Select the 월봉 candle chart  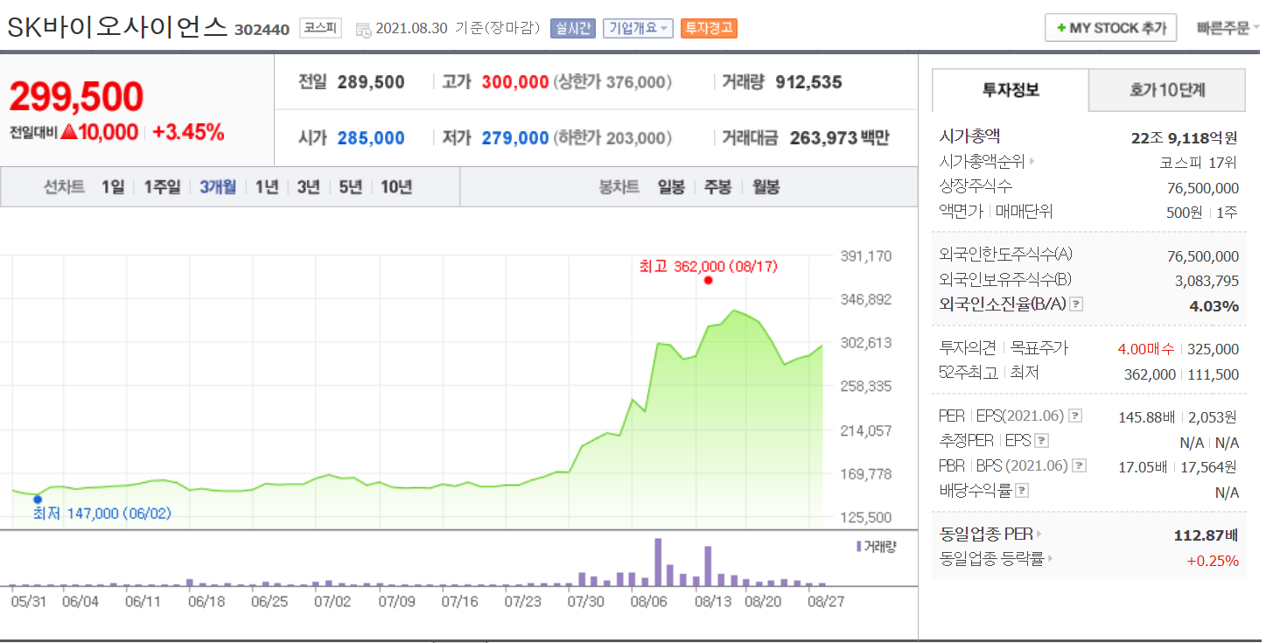(766, 186)
